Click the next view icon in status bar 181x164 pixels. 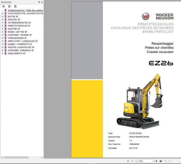click(x=170, y=161)
